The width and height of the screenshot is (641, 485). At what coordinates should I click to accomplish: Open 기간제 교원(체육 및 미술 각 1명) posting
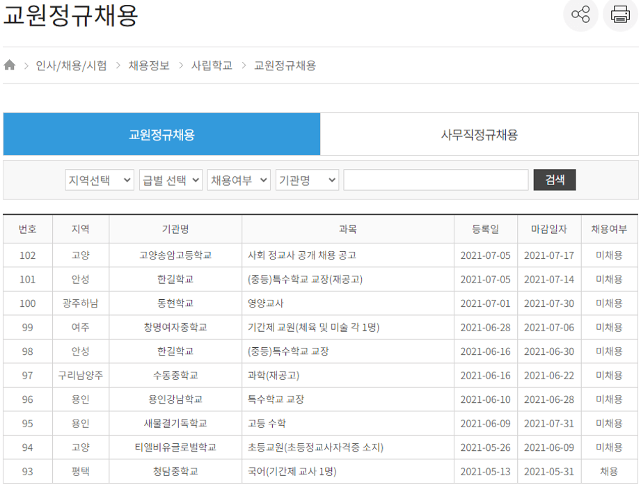(313, 327)
